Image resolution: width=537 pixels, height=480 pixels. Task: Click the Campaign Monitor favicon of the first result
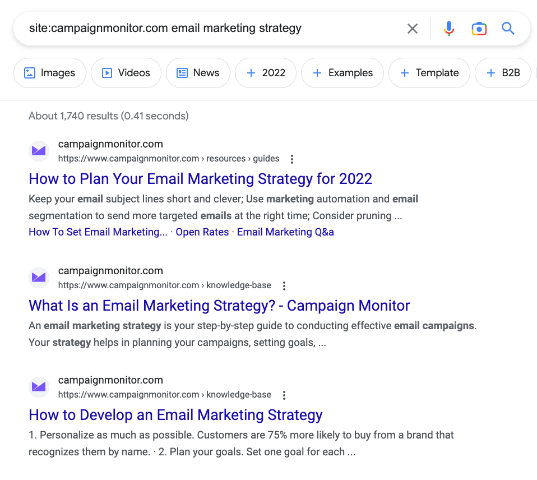(39, 151)
